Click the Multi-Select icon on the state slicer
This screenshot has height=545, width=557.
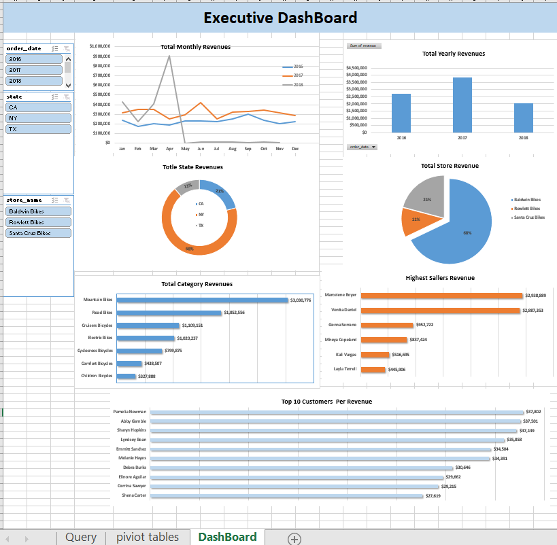[x=54, y=97]
